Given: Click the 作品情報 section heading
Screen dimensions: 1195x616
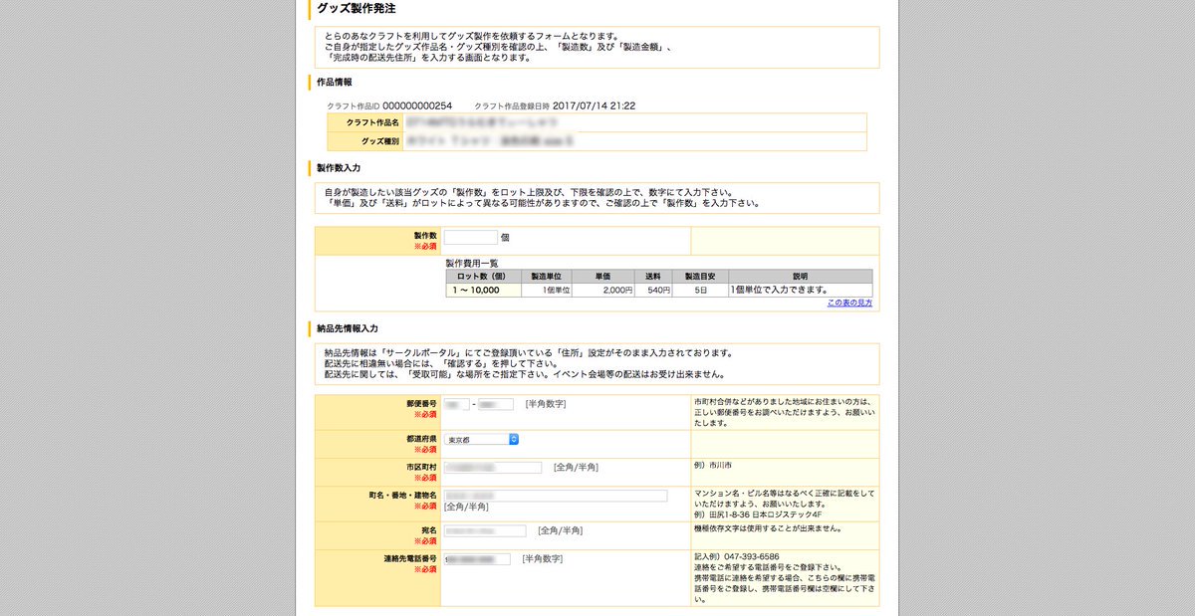Looking at the screenshot, I should [x=334, y=82].
